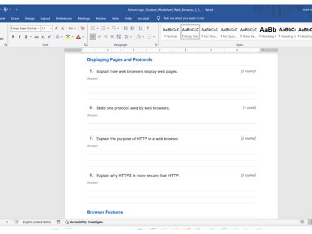
Task: Open the Paragraph dialog launcher
Action: pos(156,45)
